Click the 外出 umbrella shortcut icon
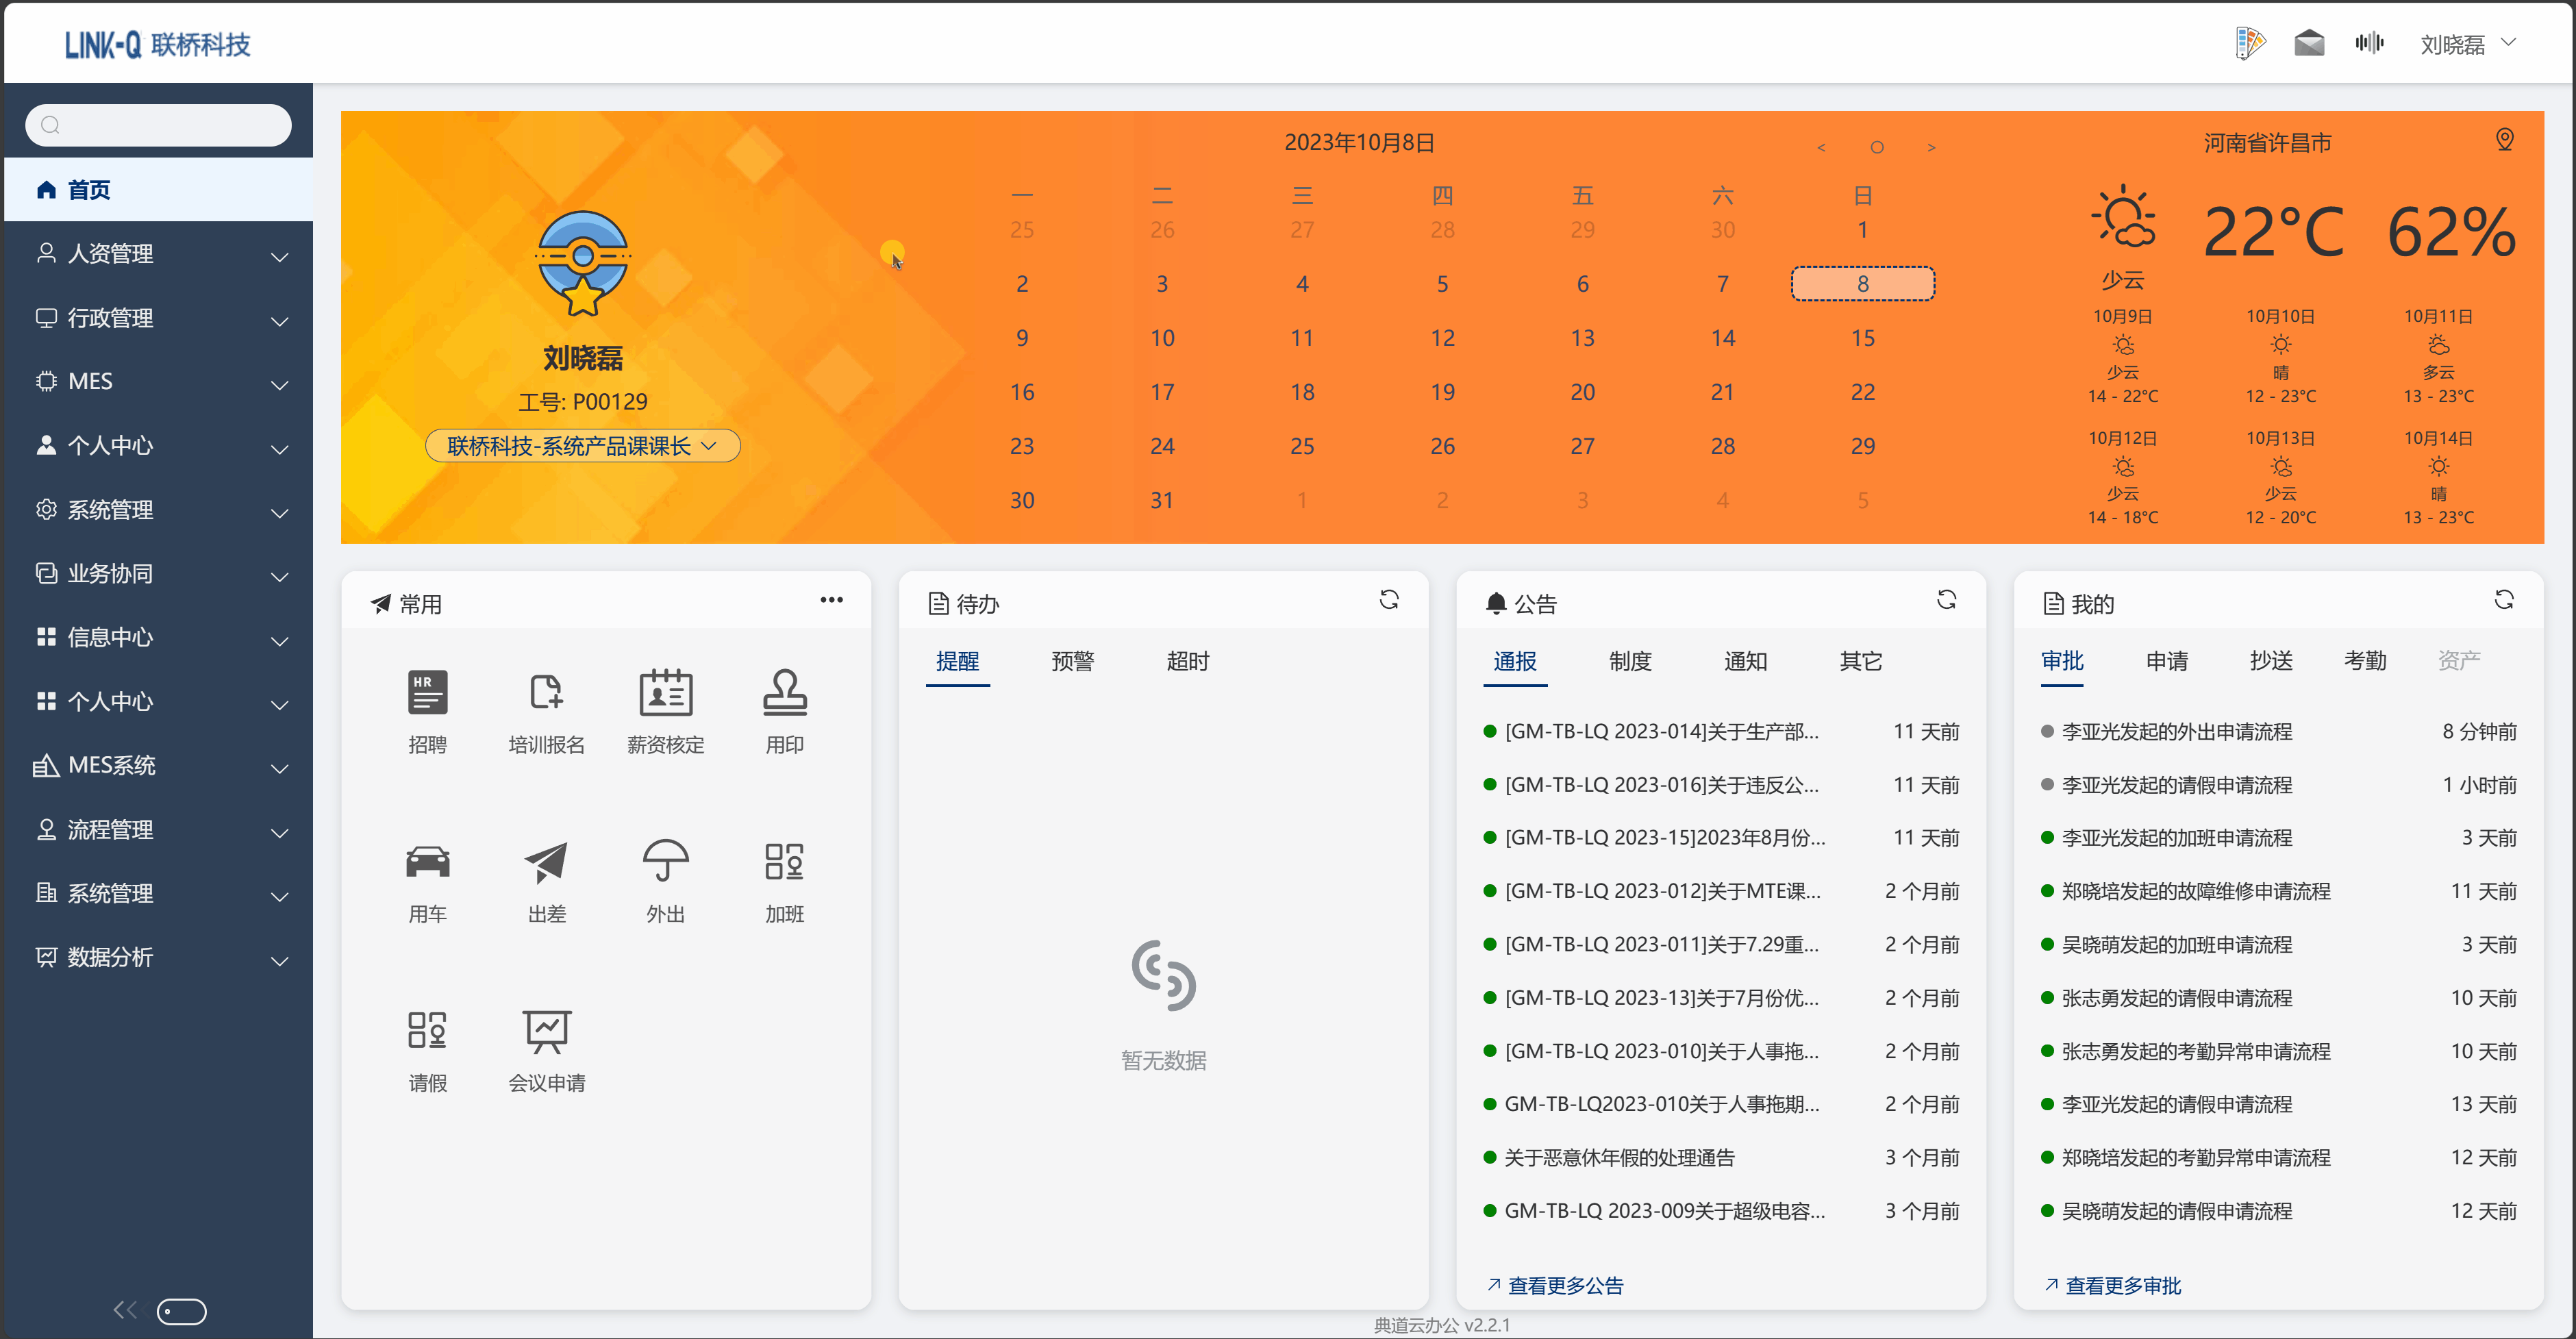 pos(665,861)
